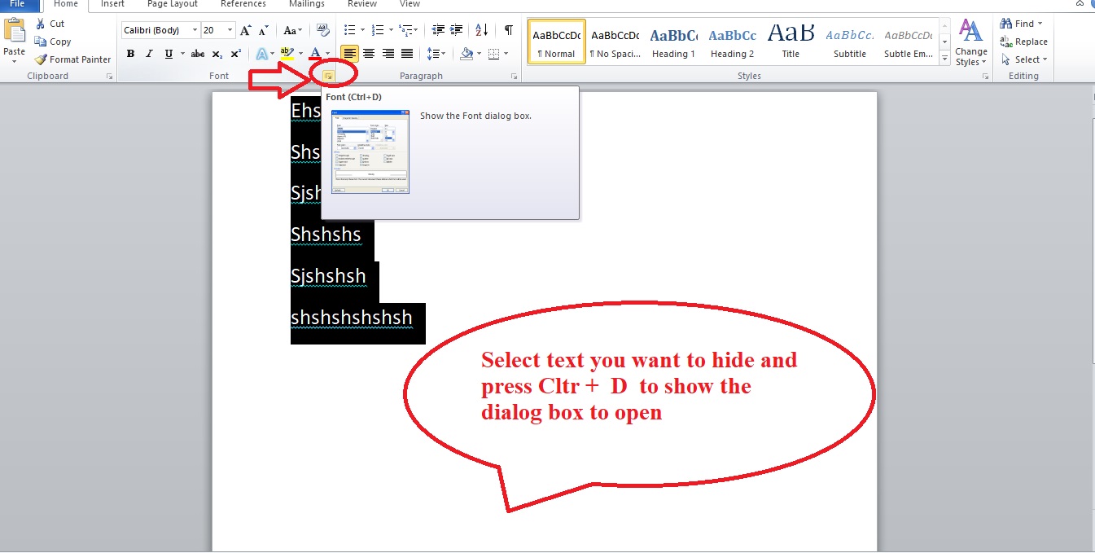Viewport: 1095px width, 553px height.
Task: Apply superscript to the selection
Action: coord(234,55)
